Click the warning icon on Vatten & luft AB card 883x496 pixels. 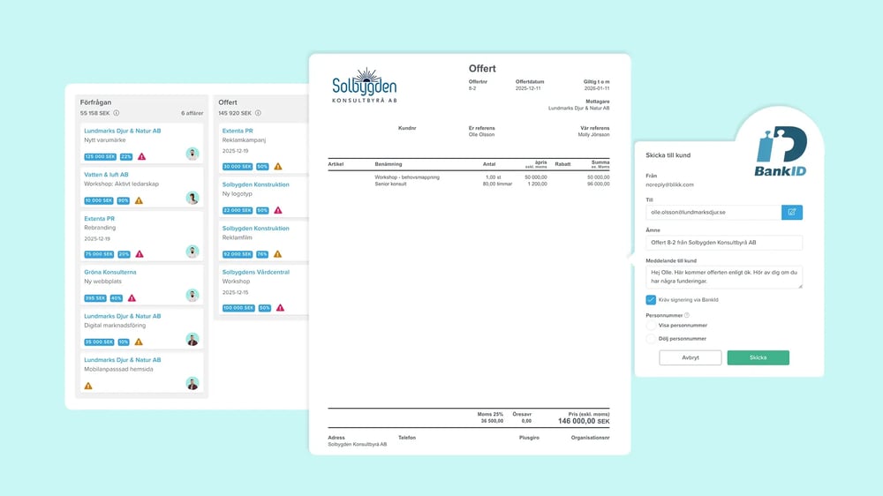pos(140,200)
